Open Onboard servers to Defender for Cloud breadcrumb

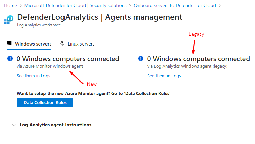(175, 6)
